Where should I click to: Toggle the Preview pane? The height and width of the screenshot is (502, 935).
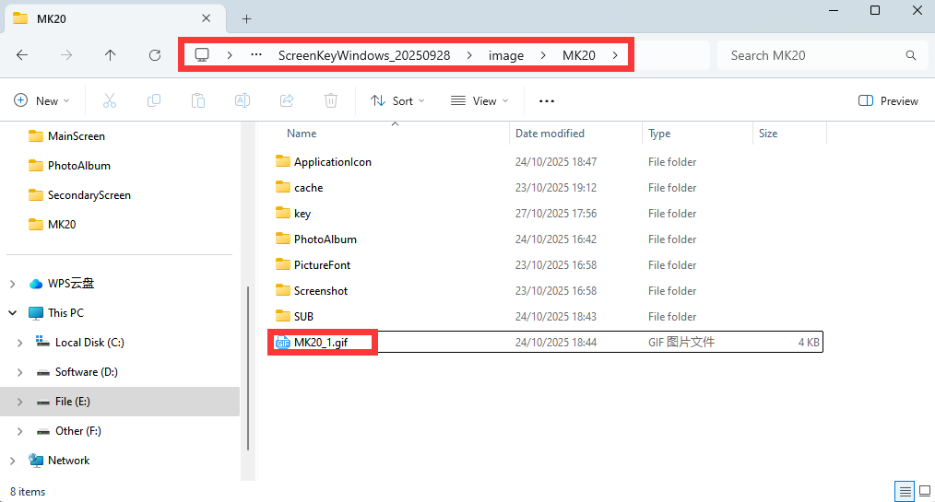coord(888,100)
